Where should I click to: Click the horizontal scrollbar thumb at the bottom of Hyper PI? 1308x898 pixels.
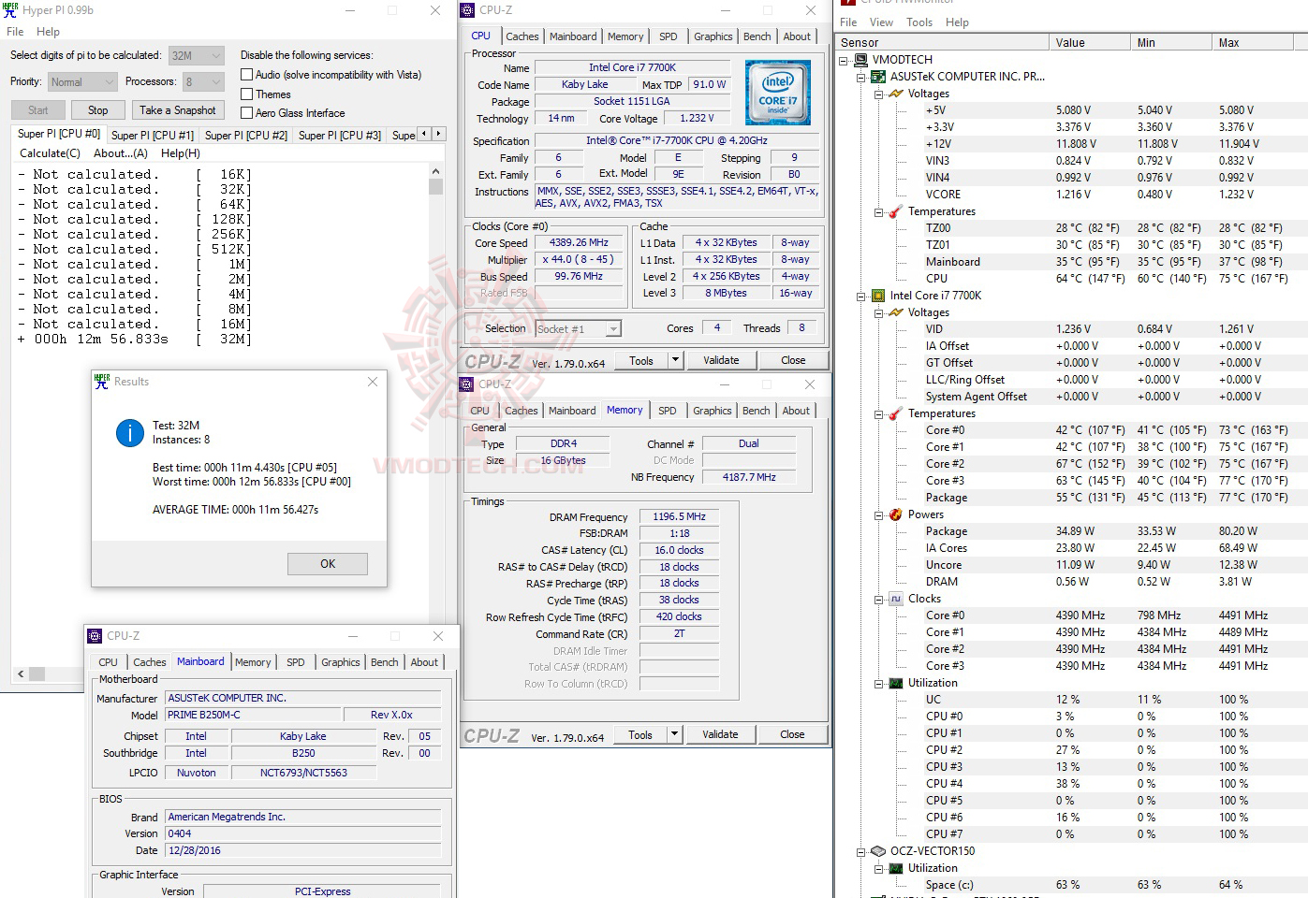[x=37, y=673]
